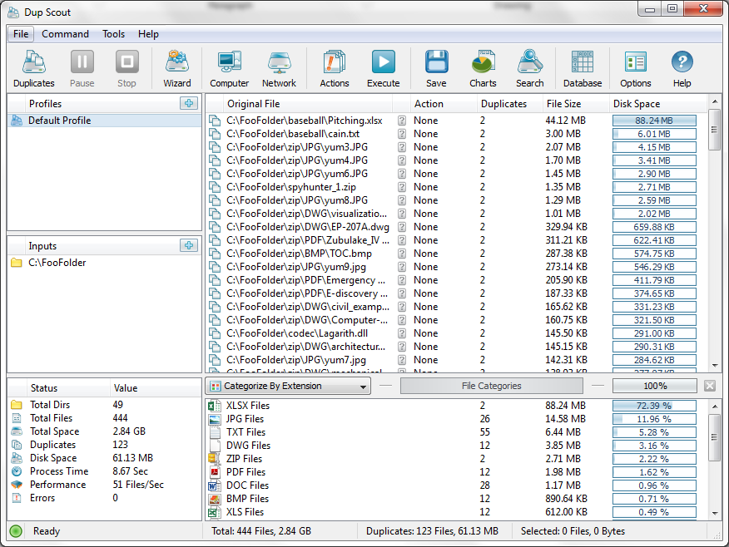The width and height of the screenshot is (729, 547).
Task: Click the DOC Files category icon
Action: coord(215,485)
